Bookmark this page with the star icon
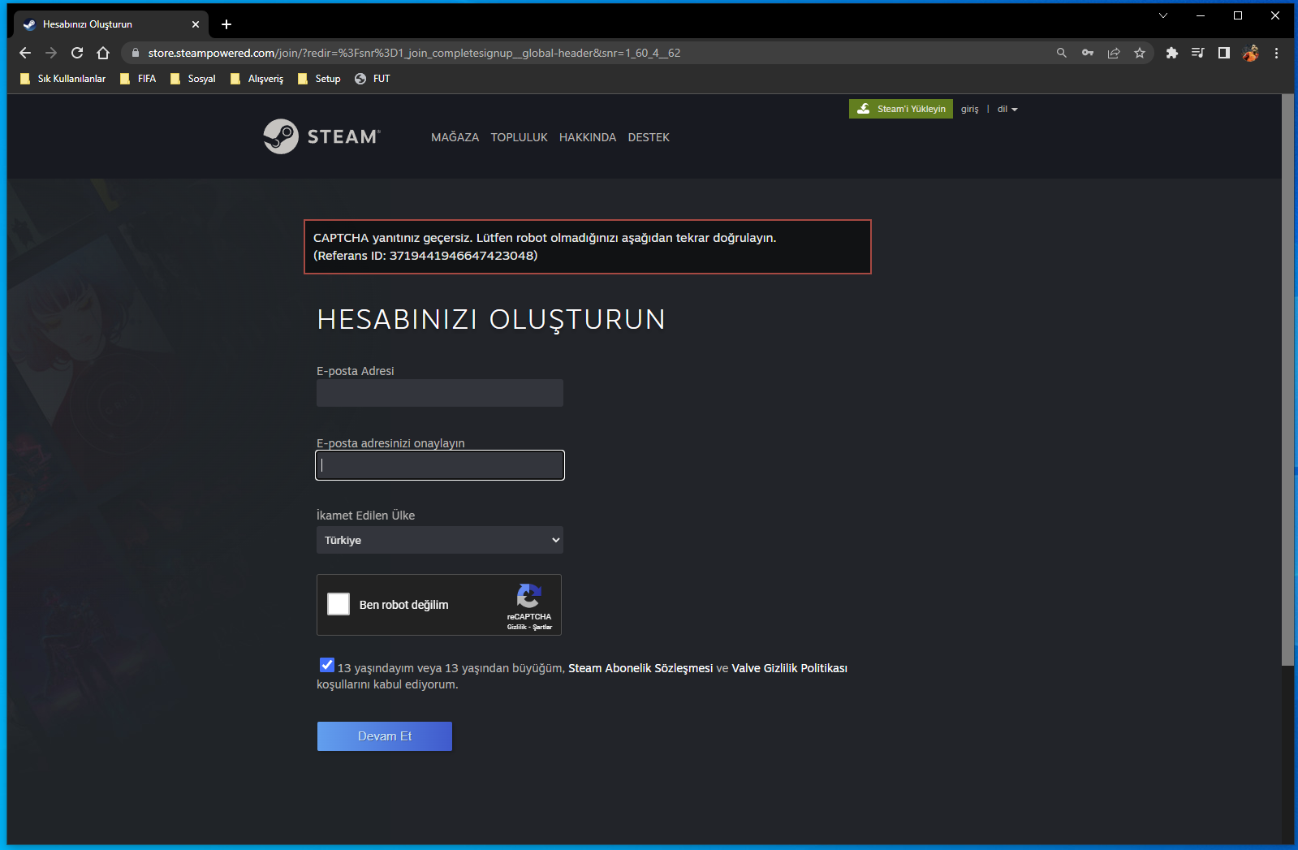 tap(1140, 53)
